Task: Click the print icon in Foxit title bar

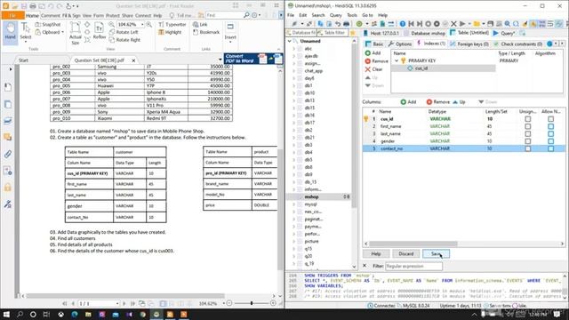Action: tap(33, 6)
